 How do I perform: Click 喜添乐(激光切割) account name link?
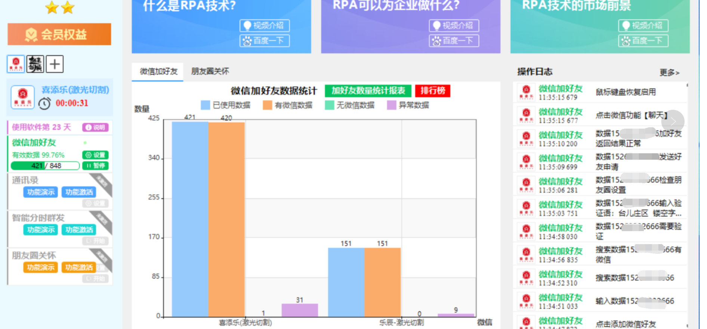pos(75,90)
